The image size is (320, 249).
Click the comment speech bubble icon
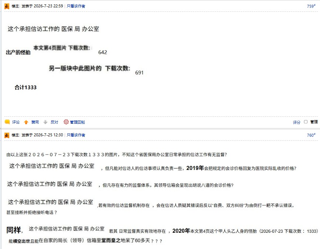tap(7, 122)
